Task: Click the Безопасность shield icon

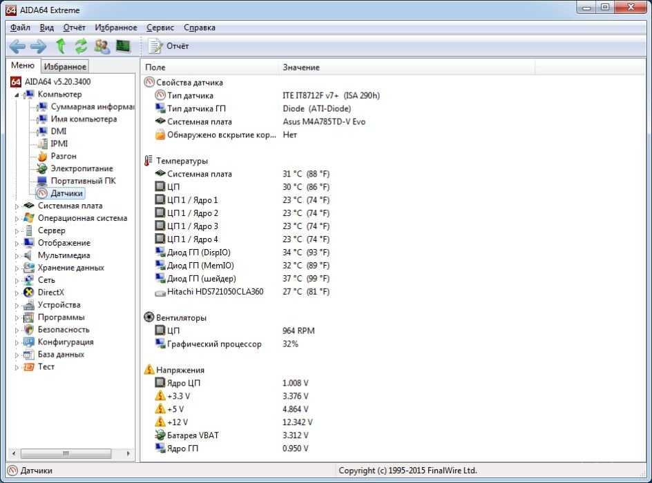Action: (29, 330)
